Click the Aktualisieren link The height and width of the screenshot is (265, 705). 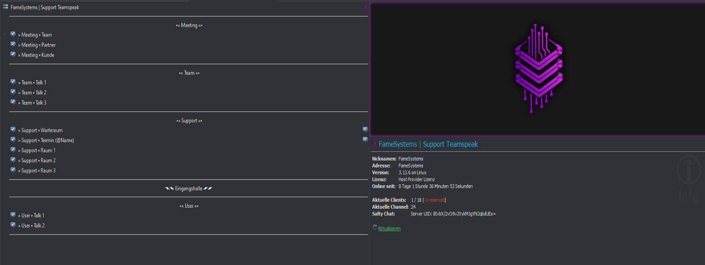pos(389,228)
